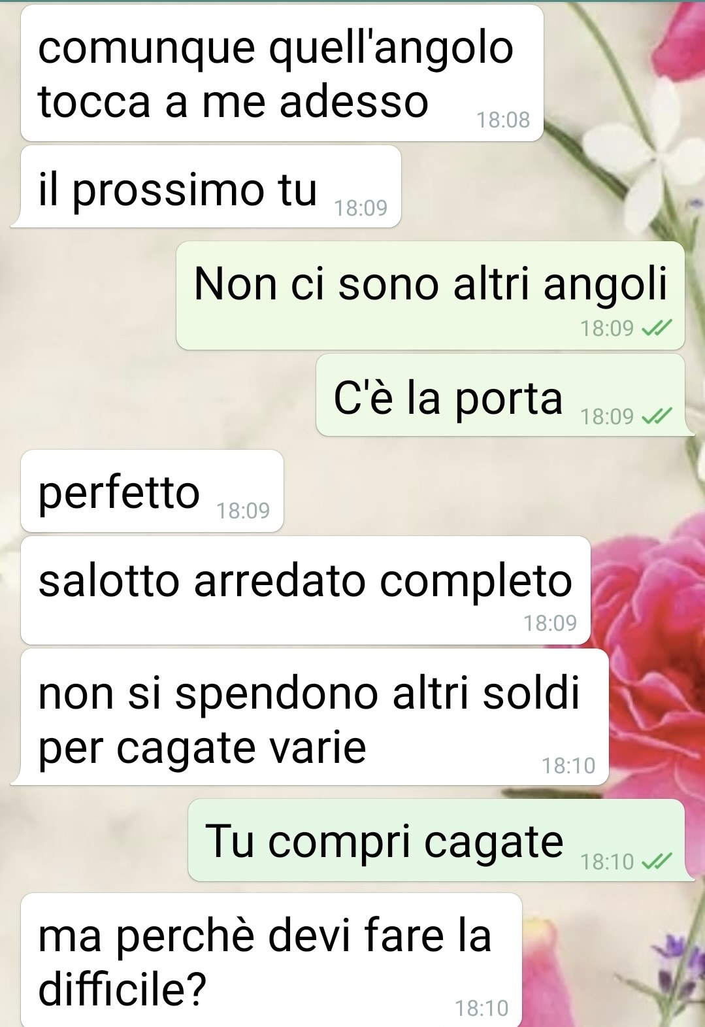Select 'ma perchè devi fare la difficile?' message
Viewport: 705px width, 1027px height.
point(272,960)
